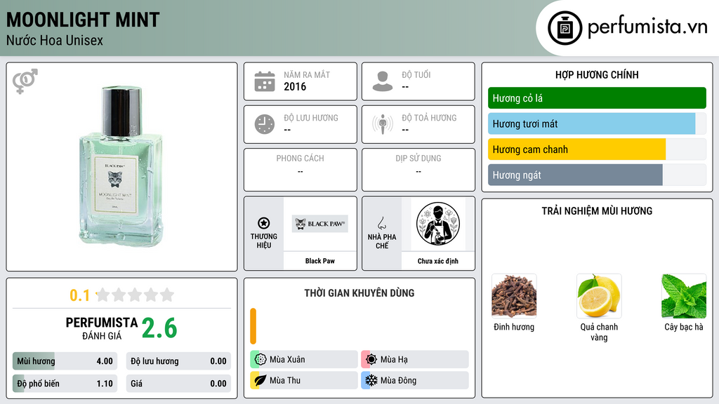The image size is (719, 404).
Task: Click the Giá 0.00 score row
Action: (178, 384)
